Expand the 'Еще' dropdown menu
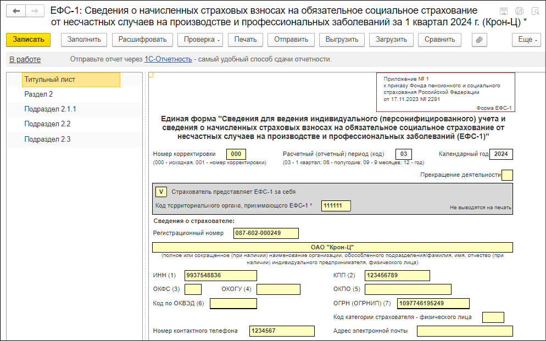Viewport: 546px width, 341px height. pos(526,40)
